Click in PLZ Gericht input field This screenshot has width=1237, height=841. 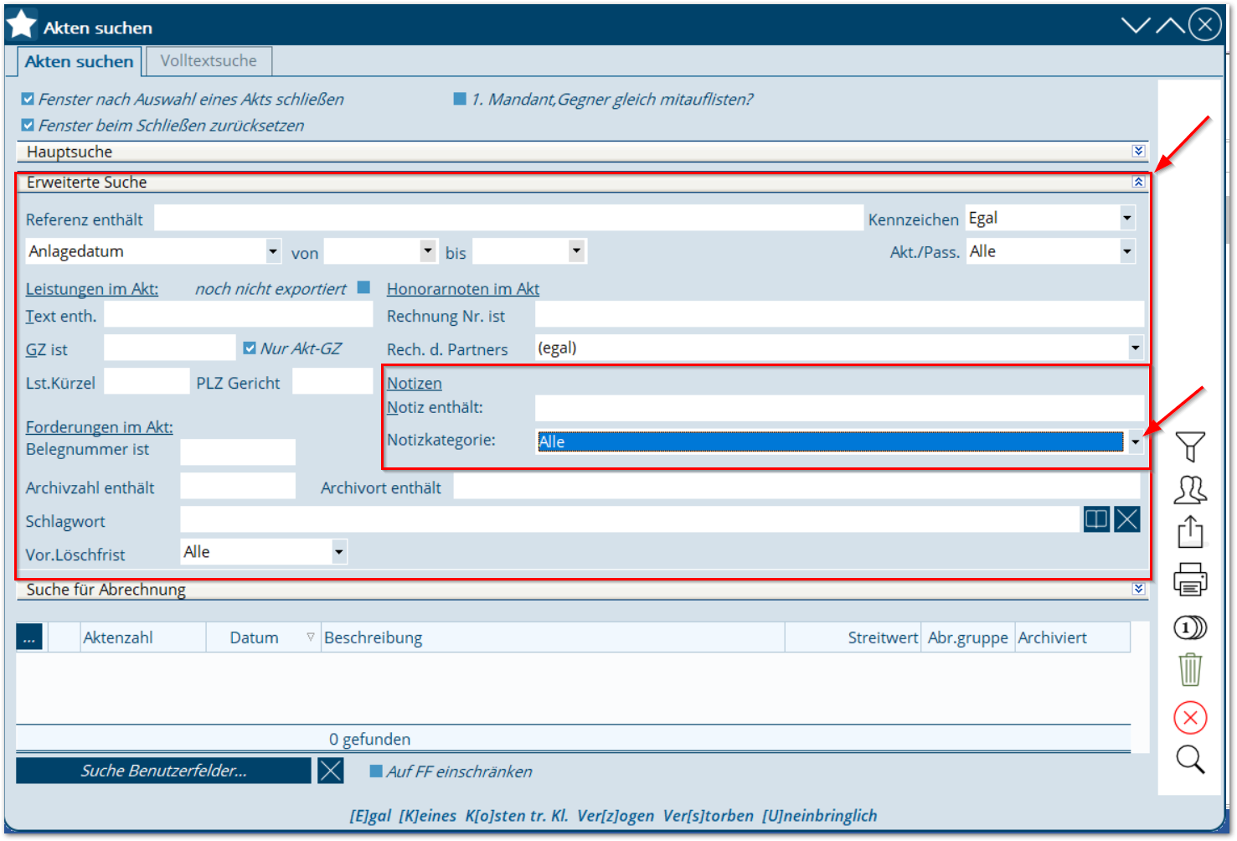tap(332, 381)
